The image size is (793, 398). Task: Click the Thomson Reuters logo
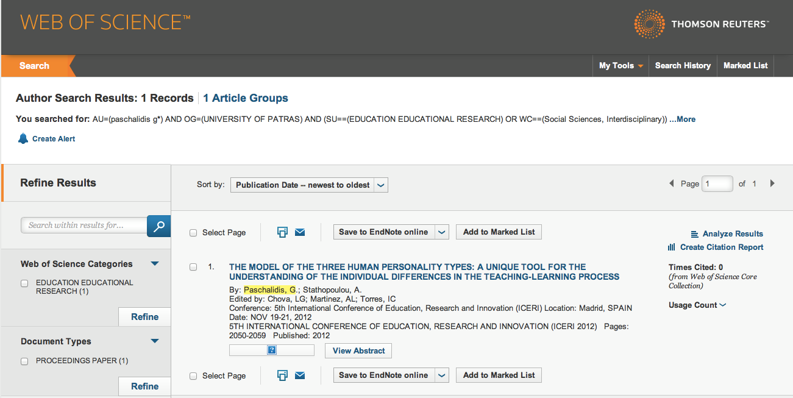pyautogui.click(x=701, y=24)
